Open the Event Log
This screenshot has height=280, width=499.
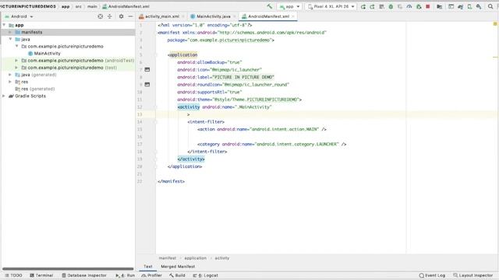pyautogui.click(x=432, y=275)
